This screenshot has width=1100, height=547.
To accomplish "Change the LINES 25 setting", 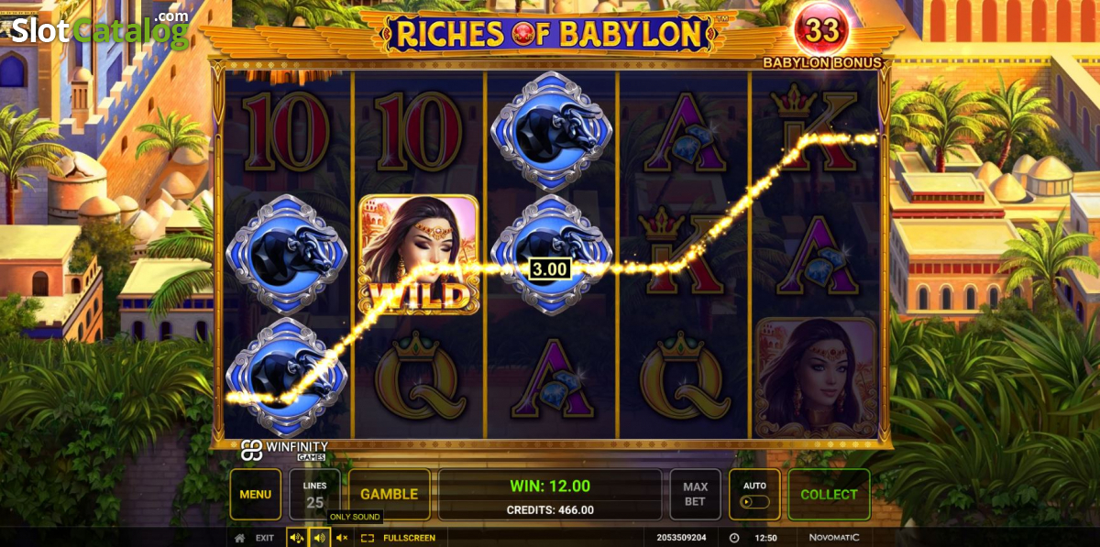I will (314, 494).
